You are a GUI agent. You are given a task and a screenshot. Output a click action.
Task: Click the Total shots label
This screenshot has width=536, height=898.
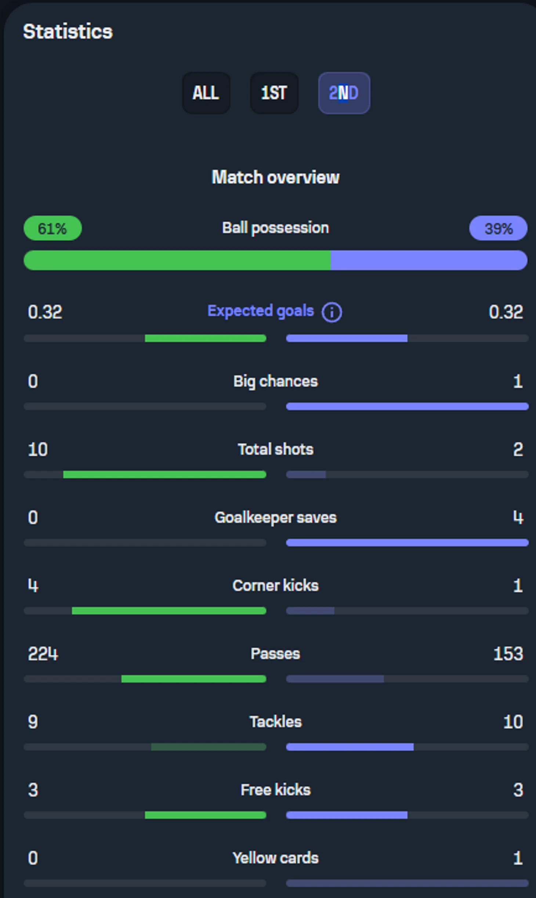[x=275, y=449]
